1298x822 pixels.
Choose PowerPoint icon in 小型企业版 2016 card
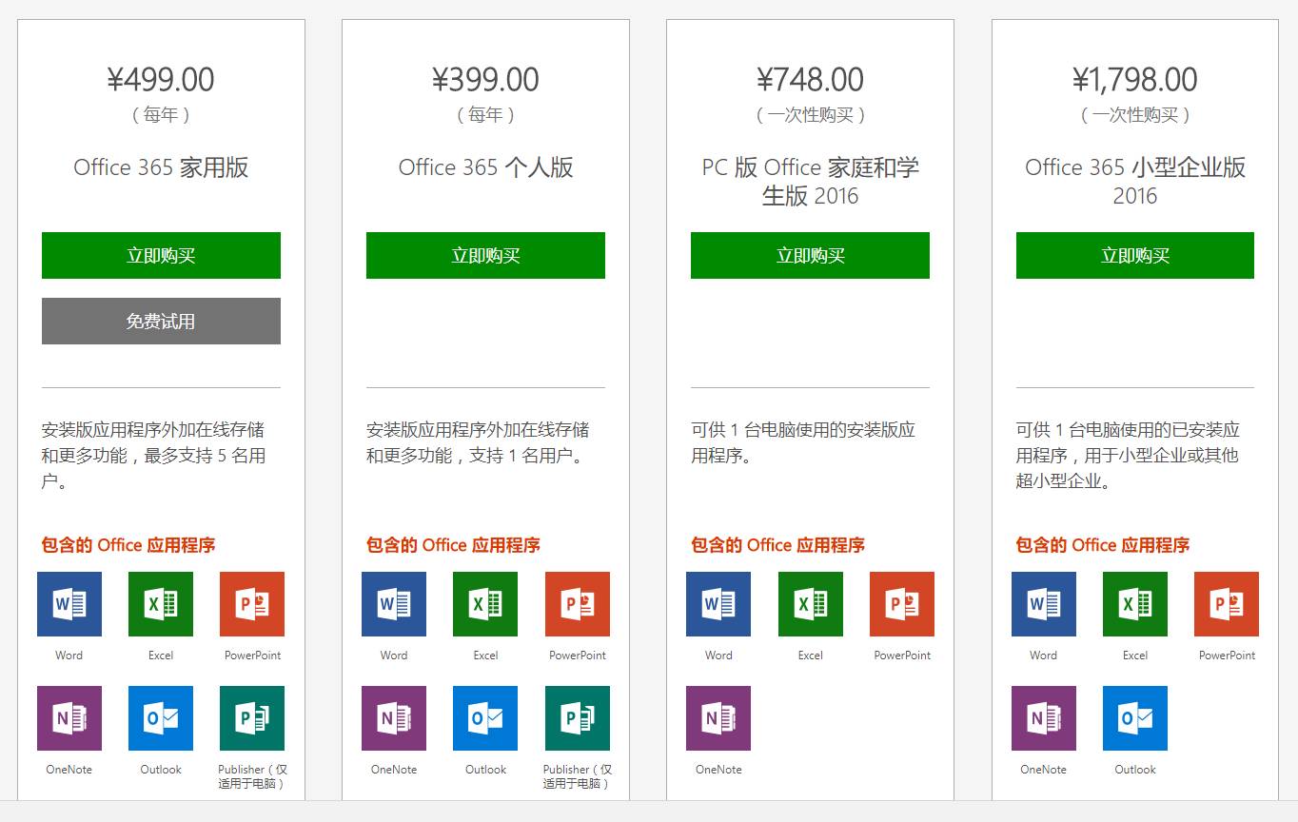[1227, 604]
